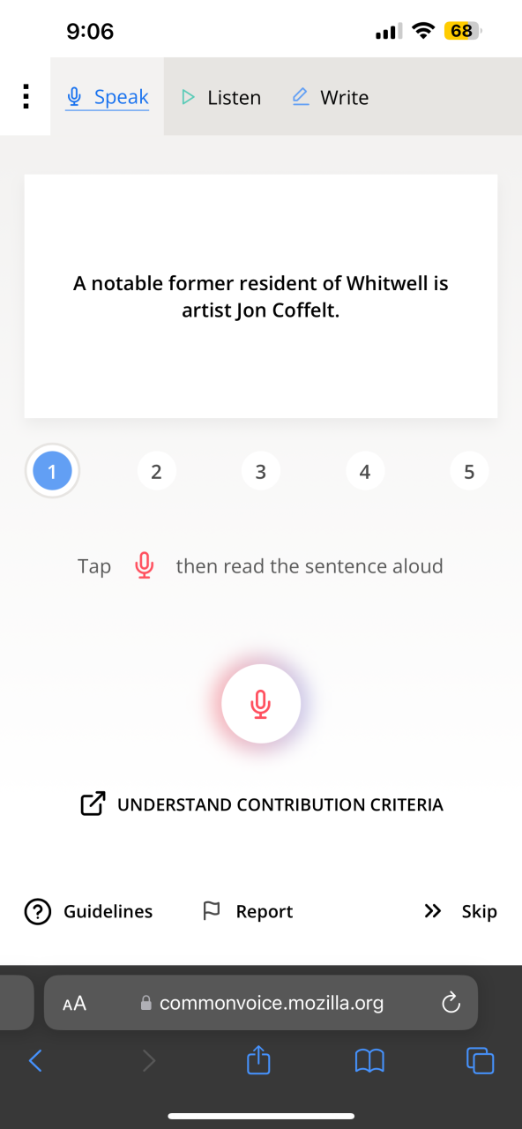522x1129 pixels.
Task: Reload the page with the refresh icon
Action: click(451, 1003)
